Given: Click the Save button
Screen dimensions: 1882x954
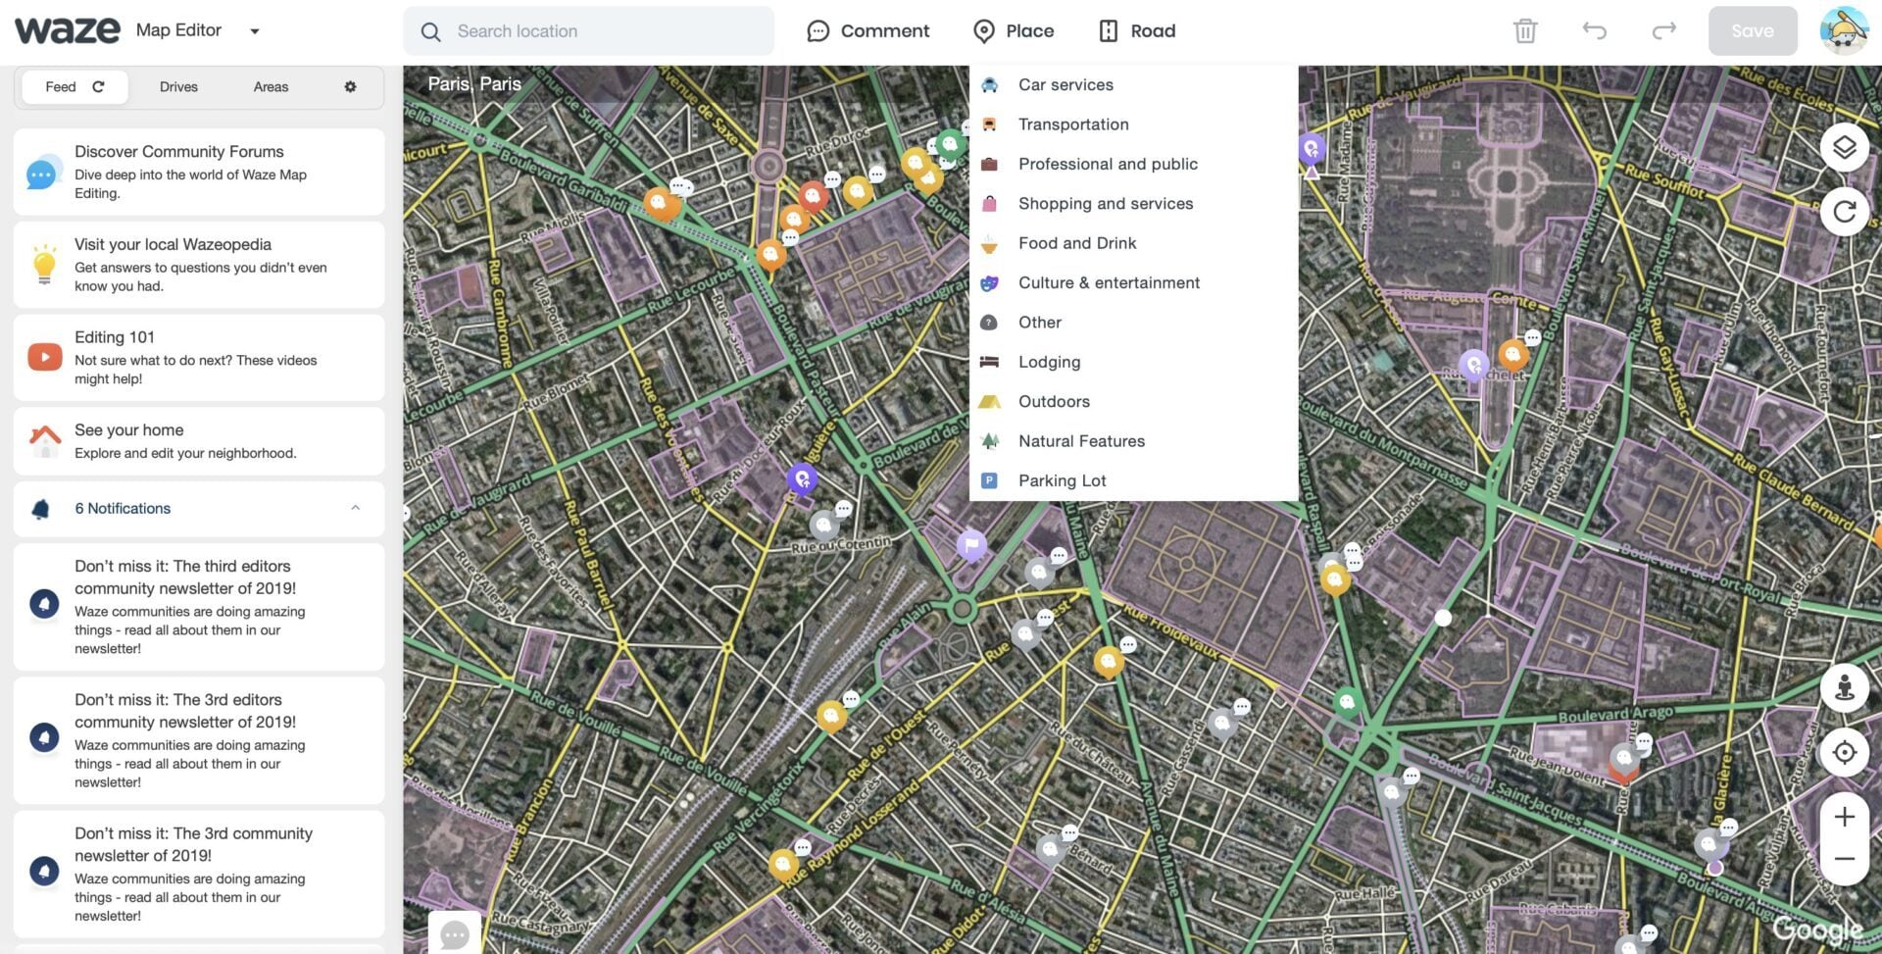Looking at the screenshot, I should pyautogui.click(x=1752, y=31).
